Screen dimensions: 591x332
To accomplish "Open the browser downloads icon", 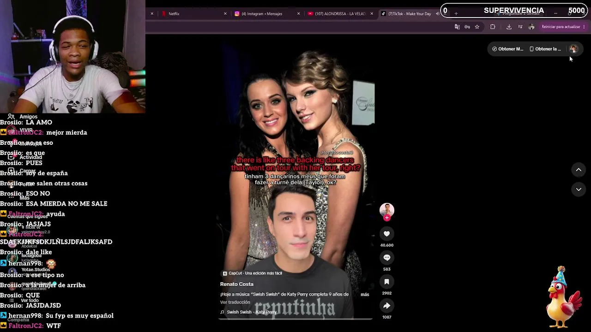I will tap(509, 27).
